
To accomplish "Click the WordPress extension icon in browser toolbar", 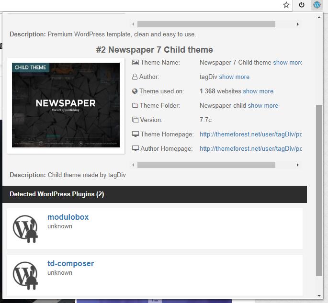I will (317, 5).
